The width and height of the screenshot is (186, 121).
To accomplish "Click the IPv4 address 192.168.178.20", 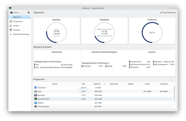I will [x=66, y=65].
